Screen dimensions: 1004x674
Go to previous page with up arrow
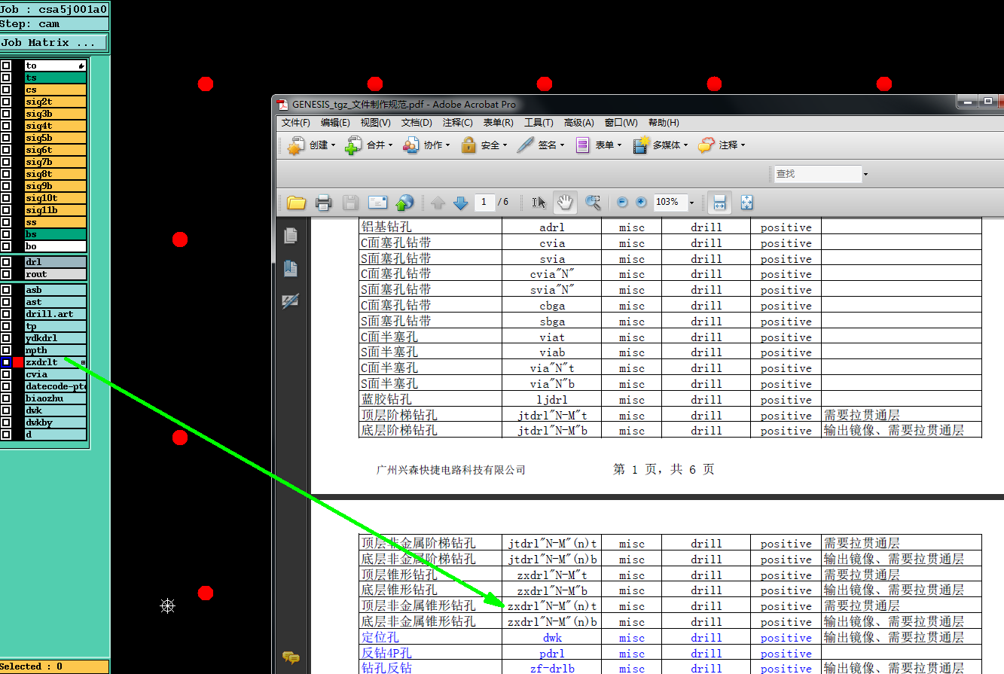pos(438,203)
